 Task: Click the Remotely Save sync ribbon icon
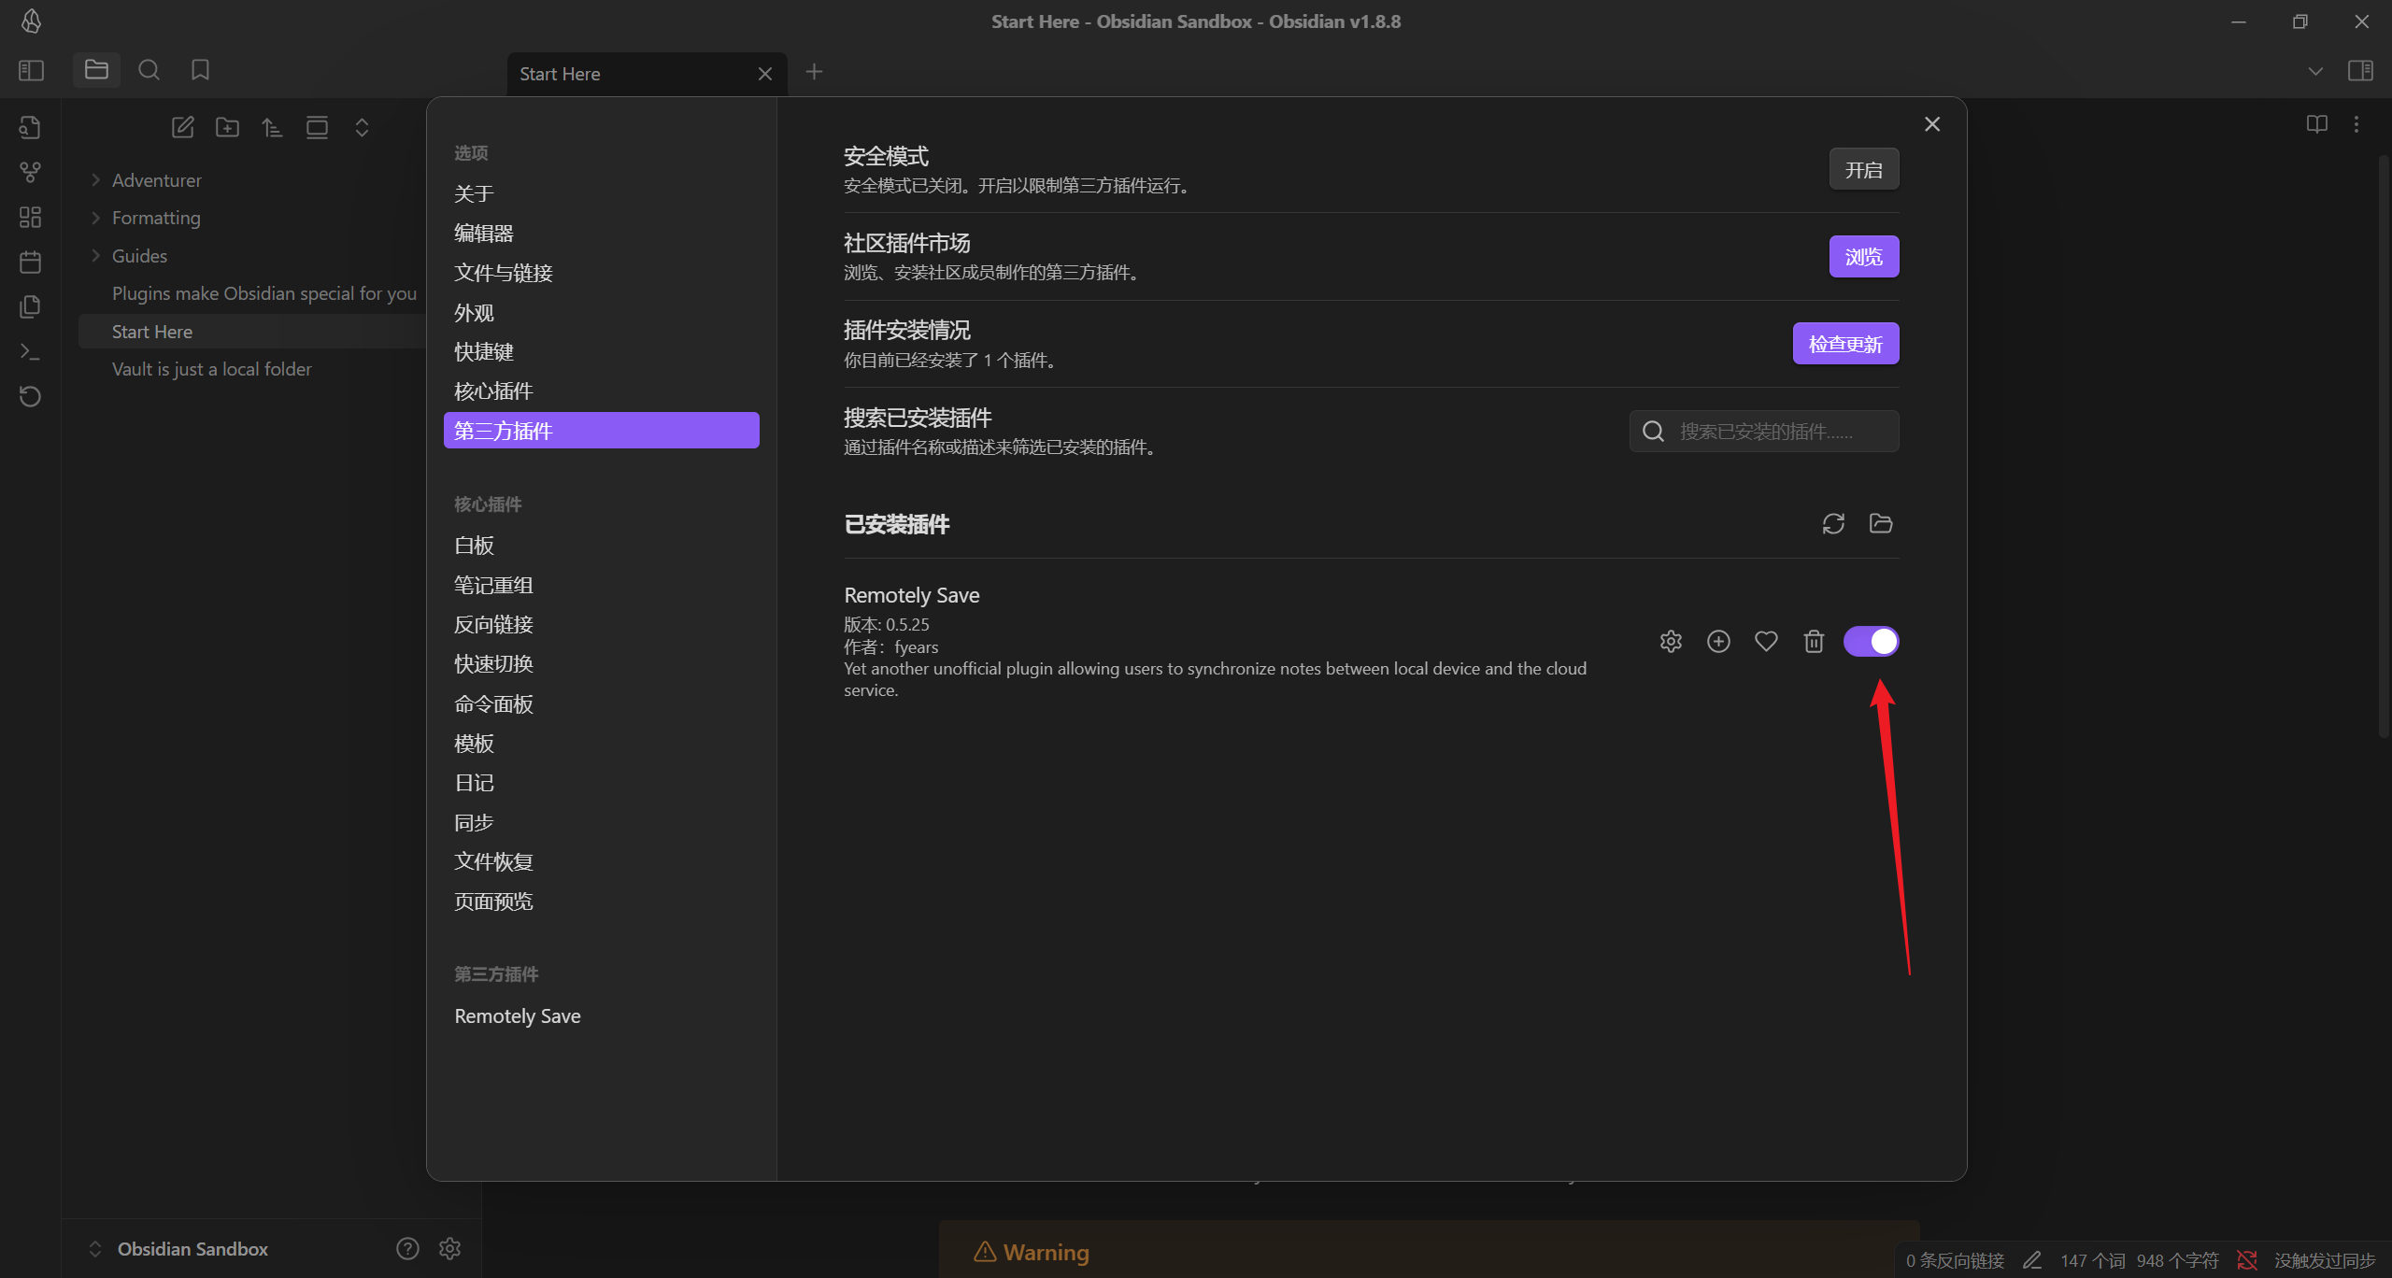tap(30, 396)
